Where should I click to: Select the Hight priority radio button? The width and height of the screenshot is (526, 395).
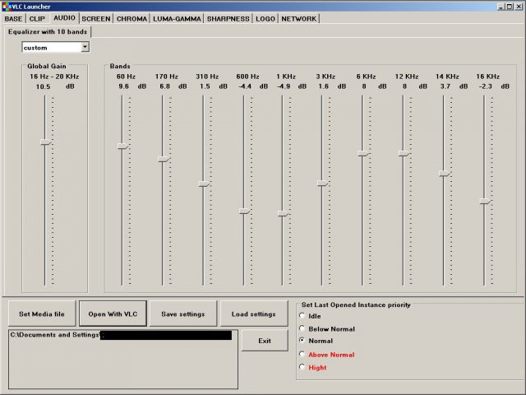[302, 367]
